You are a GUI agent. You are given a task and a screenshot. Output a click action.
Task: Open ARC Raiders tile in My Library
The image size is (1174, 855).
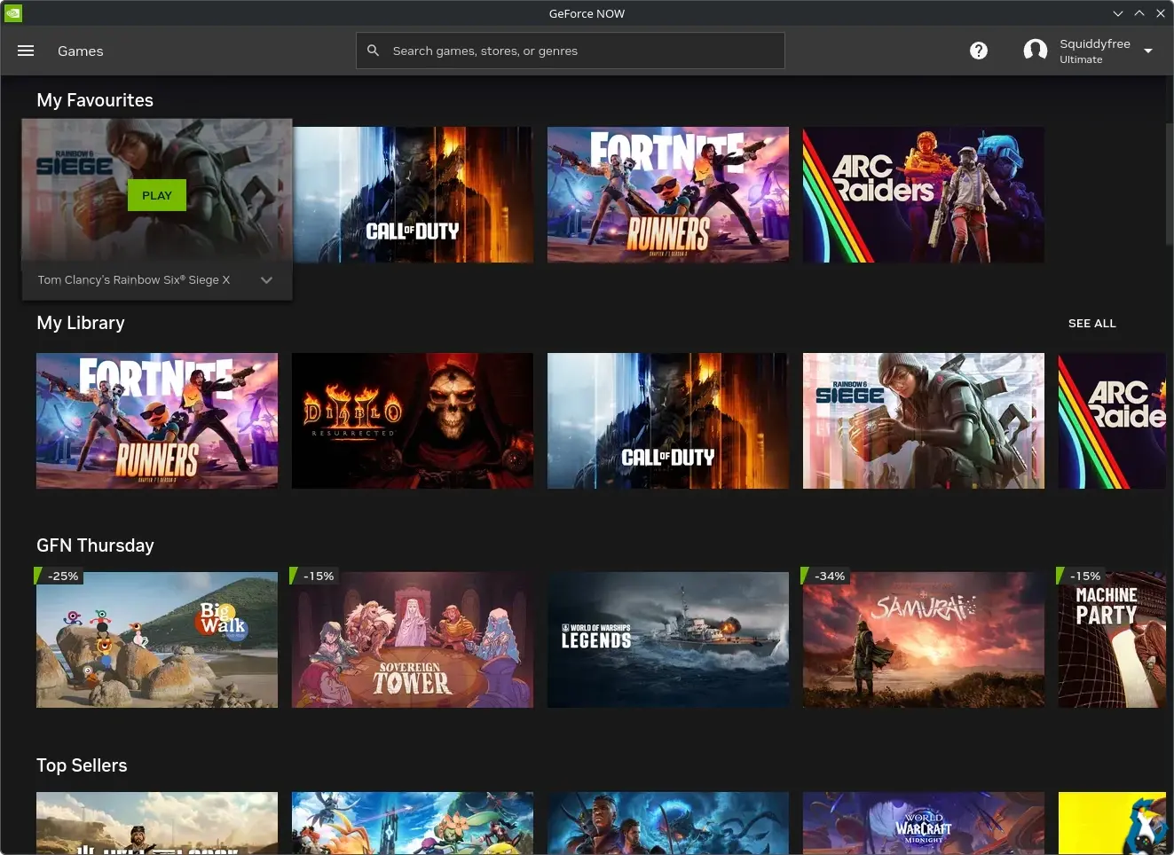click(1112, 421)
